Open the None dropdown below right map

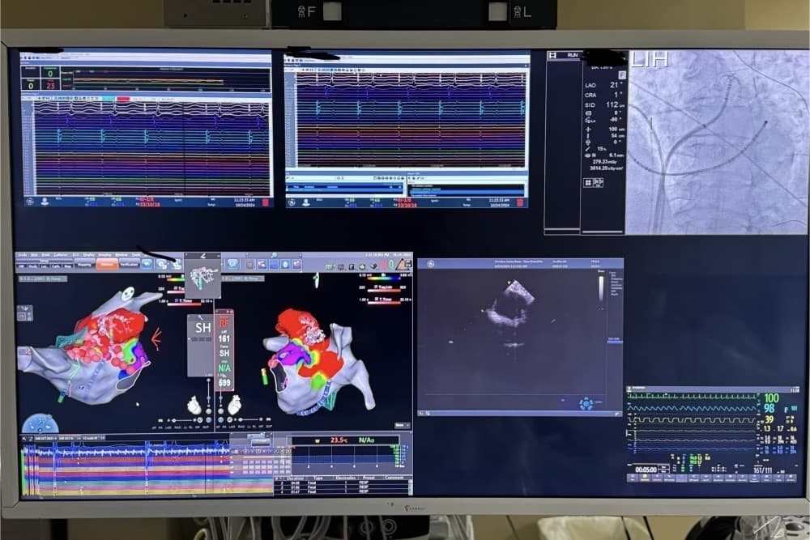[x=403, y=425]
